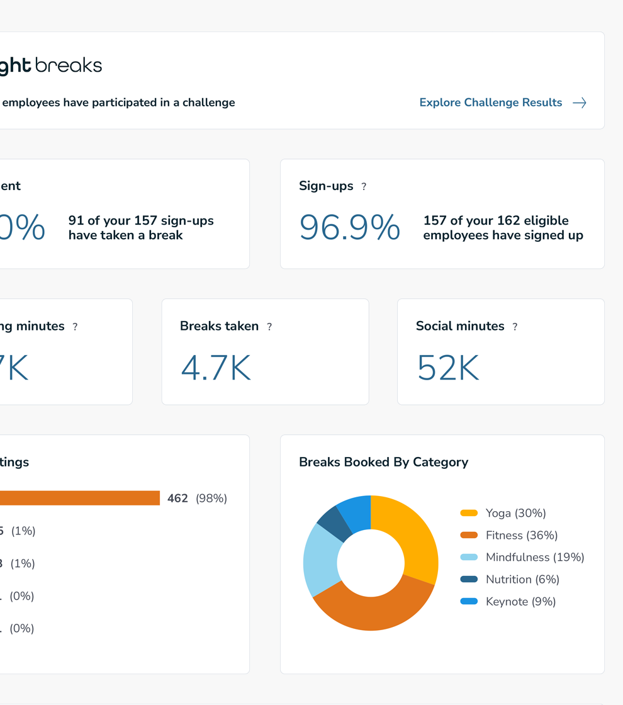This screenshot has width=623, height=705.
Task: Click the arrow icon beside Explore Challenge Results
Action: coord(580,103)
